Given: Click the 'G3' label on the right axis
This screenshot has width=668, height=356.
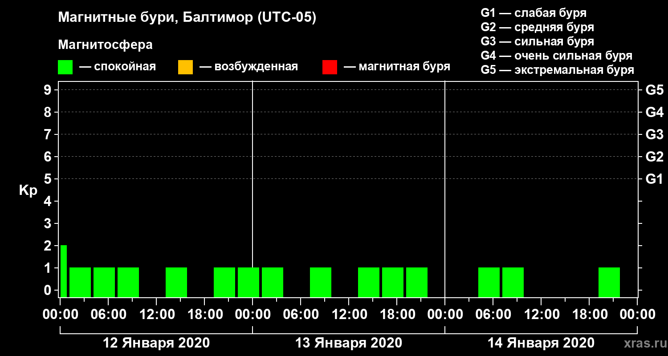Looking at the screenshot, I should click(654, 135).
